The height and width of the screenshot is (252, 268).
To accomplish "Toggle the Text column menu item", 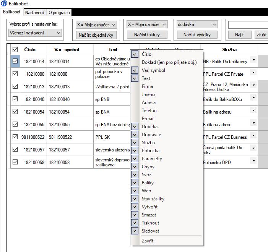I will coord(167,78).
